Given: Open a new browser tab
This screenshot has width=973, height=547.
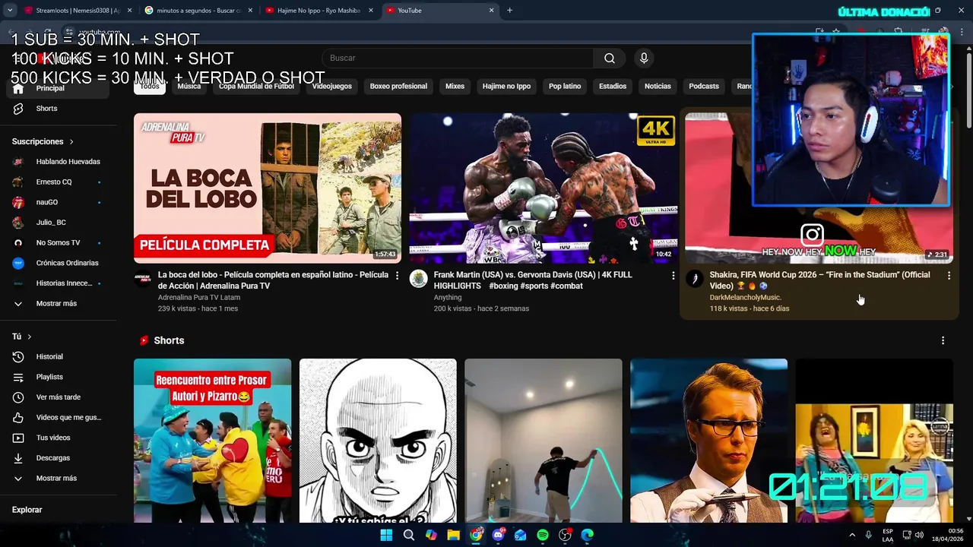Looking at the screenshot, I should coord(509,11).
